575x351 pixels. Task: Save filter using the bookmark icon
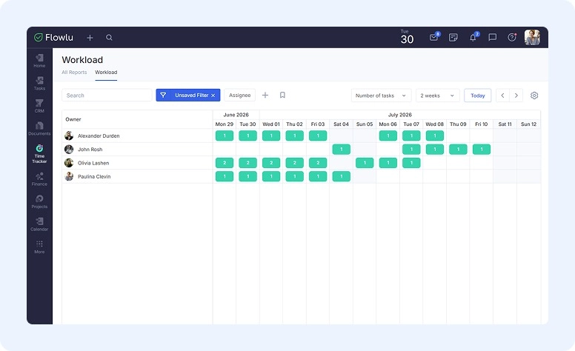282,96
